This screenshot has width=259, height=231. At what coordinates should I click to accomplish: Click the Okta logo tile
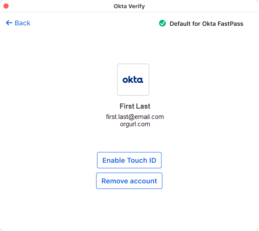pyautogui.click(x=133, y=79)
